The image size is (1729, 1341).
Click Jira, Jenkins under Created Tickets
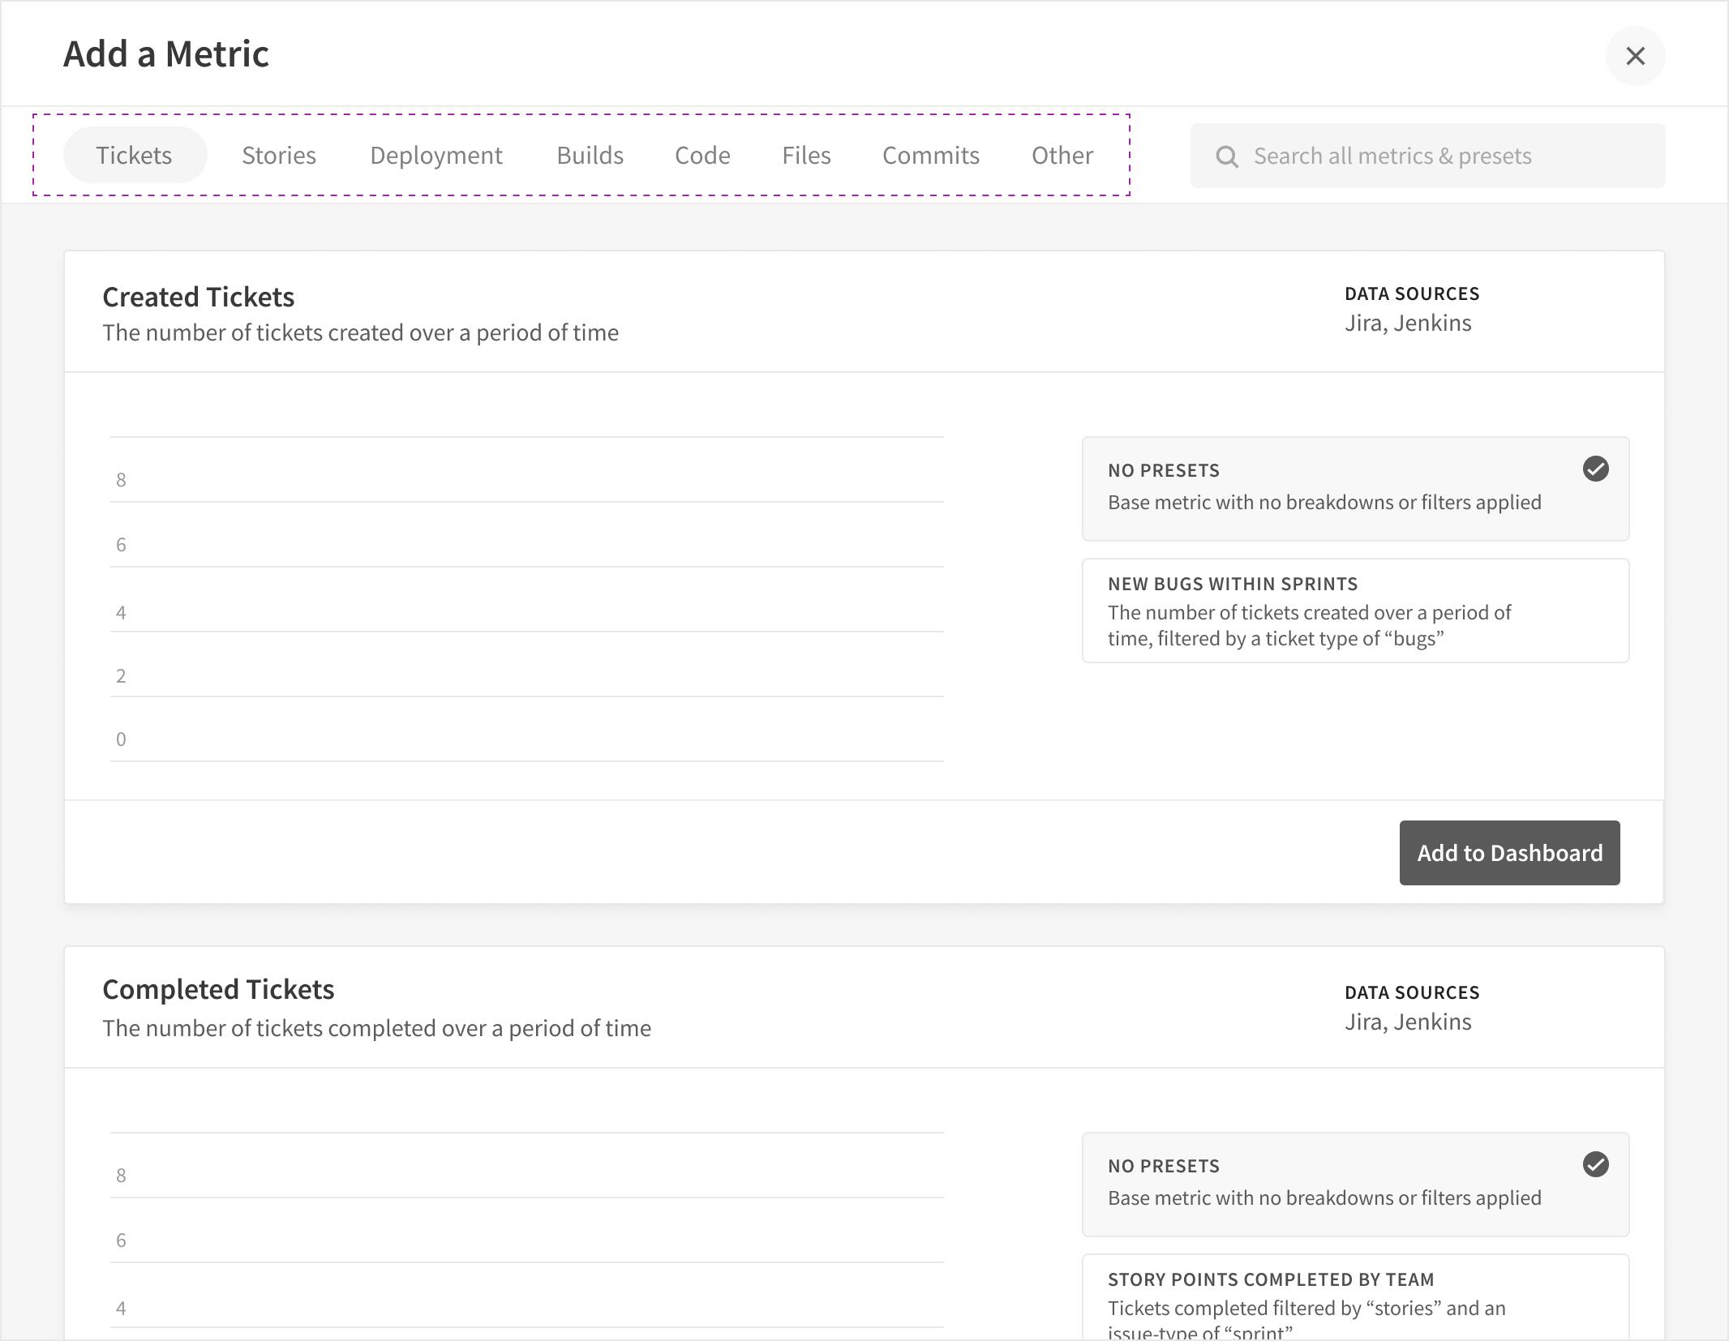click(x=1408, y=323)
